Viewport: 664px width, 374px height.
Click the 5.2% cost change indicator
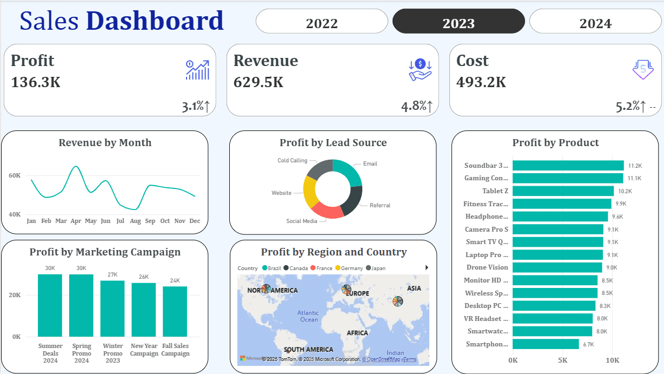point(631,106)
